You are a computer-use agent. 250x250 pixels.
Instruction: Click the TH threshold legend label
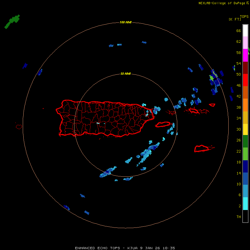pyautogui.click(x=239, y=217)
